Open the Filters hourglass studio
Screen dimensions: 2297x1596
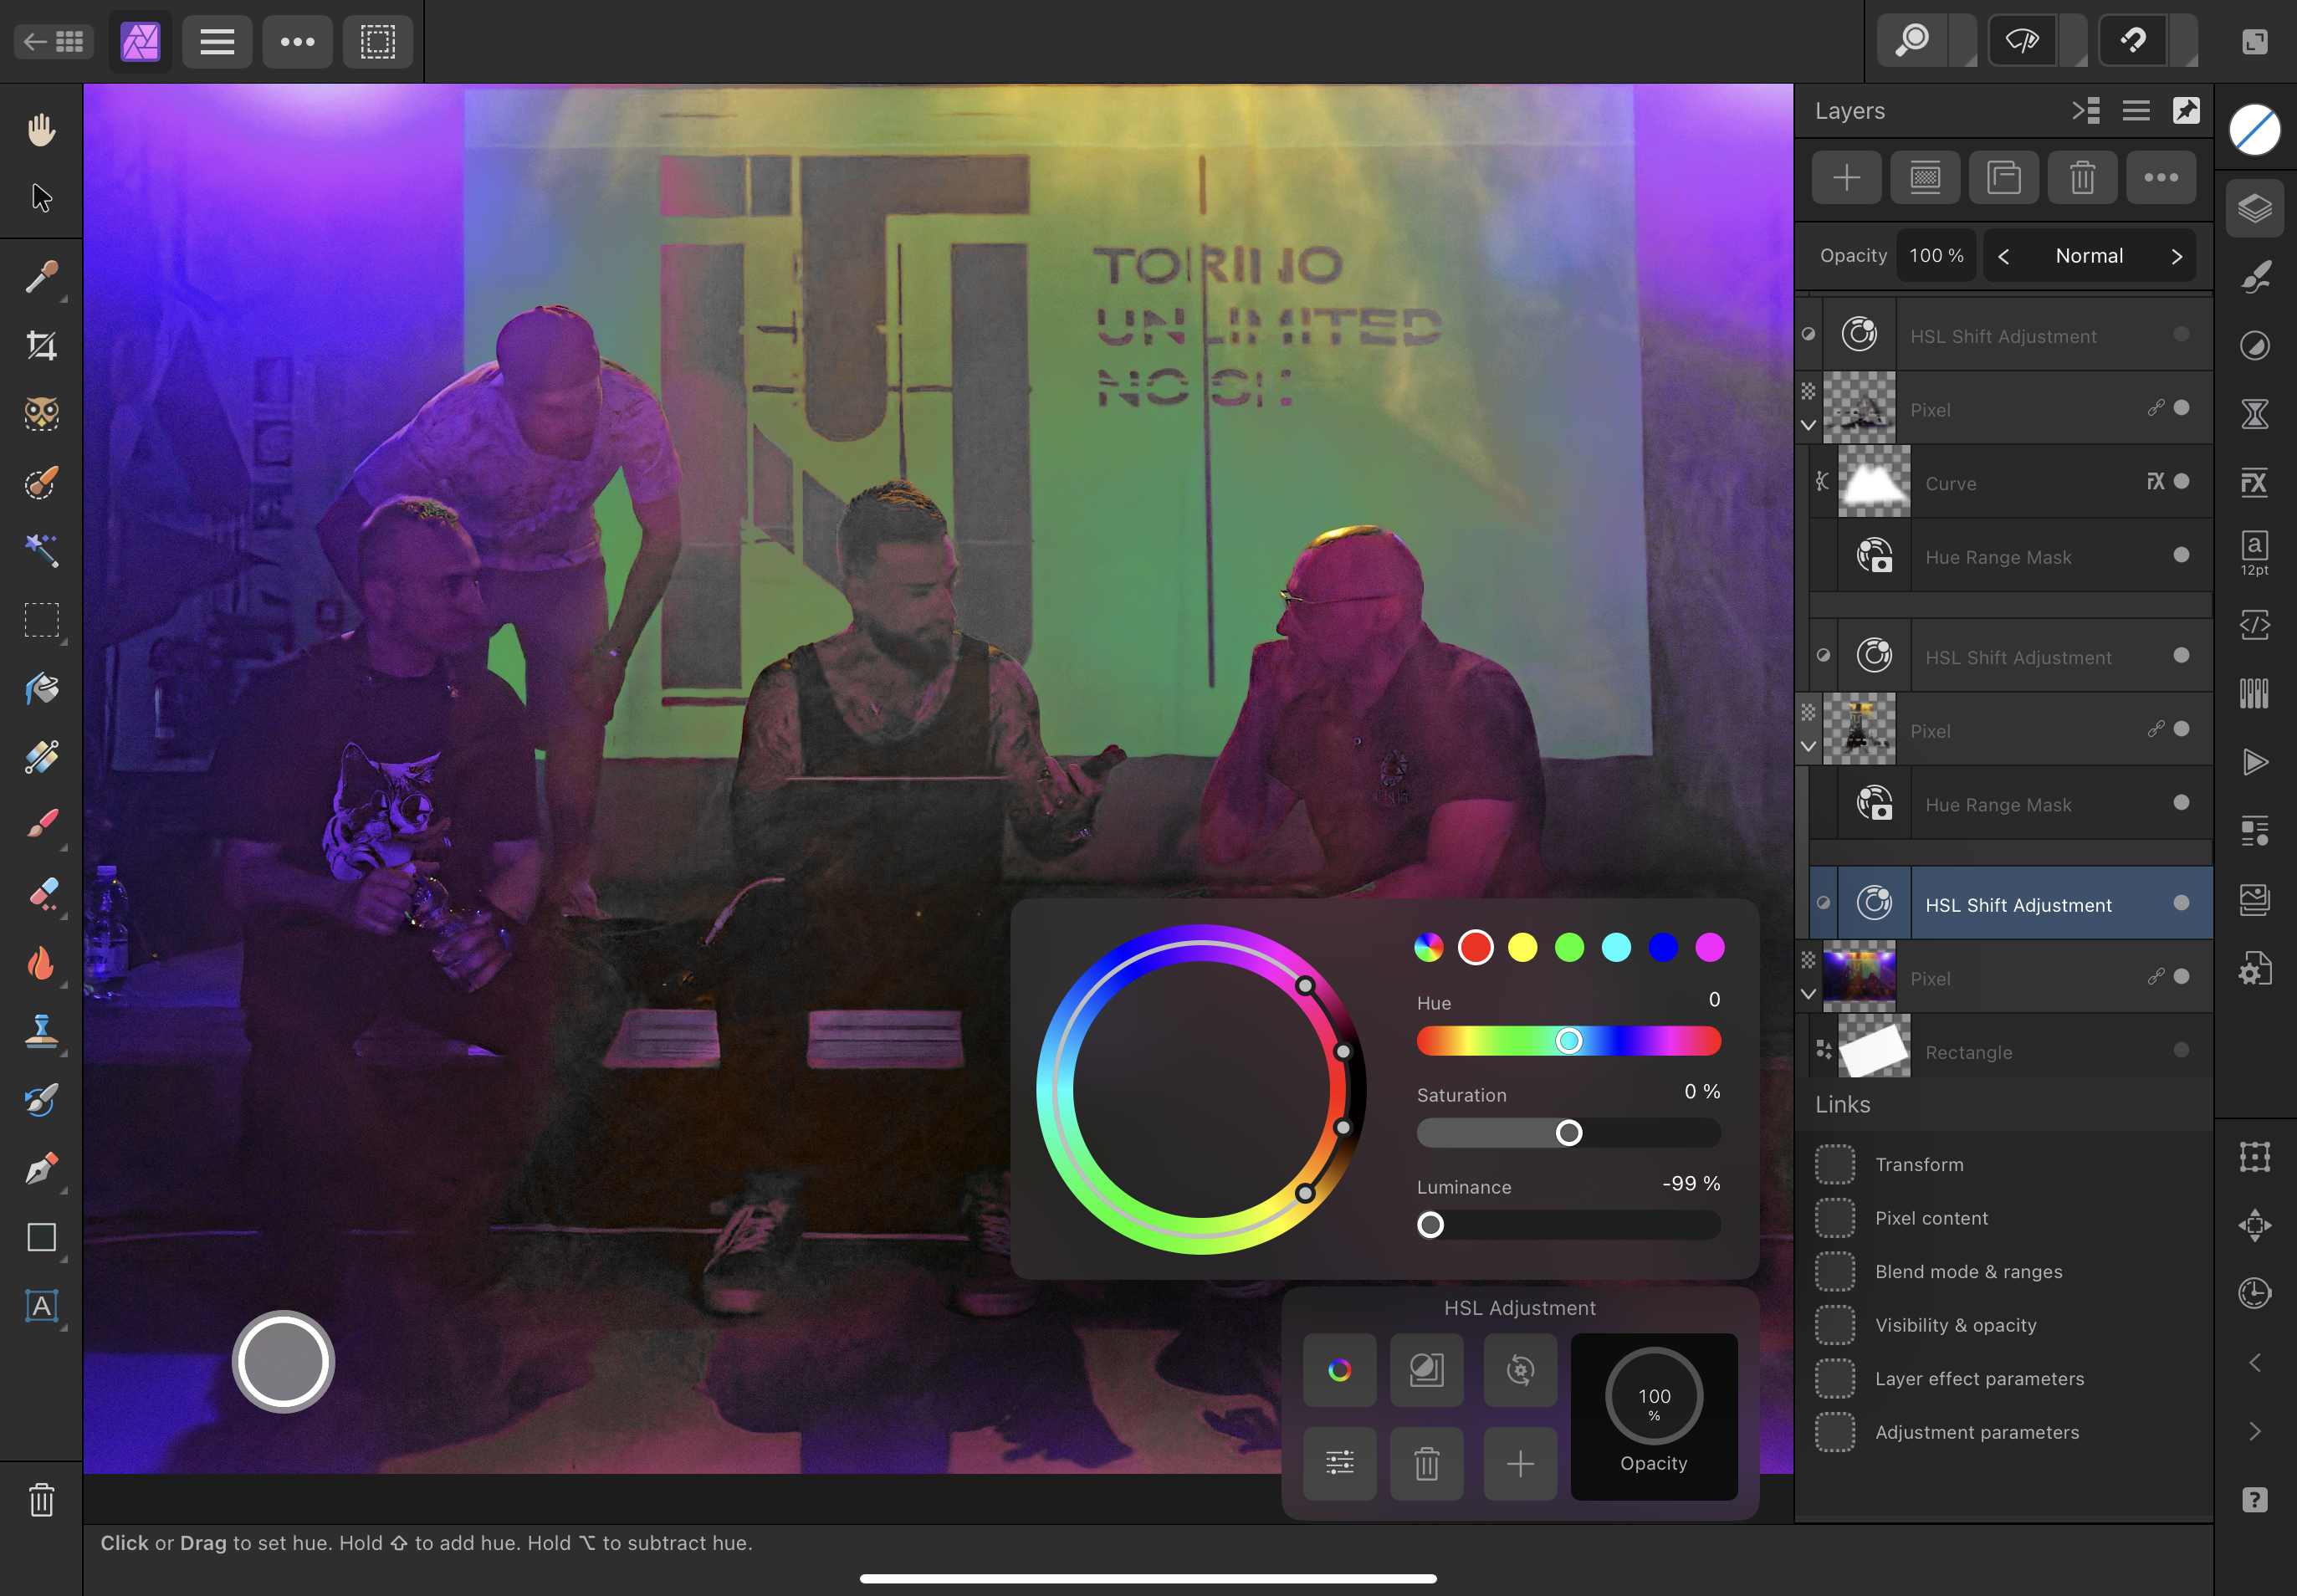[x=2255, y=414]
